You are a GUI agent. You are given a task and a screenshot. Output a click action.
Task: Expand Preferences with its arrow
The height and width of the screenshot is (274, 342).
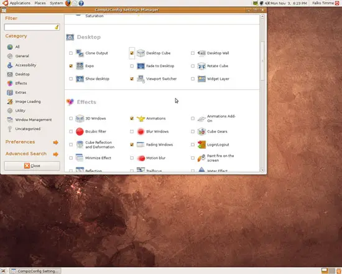(x=56, y=142)
